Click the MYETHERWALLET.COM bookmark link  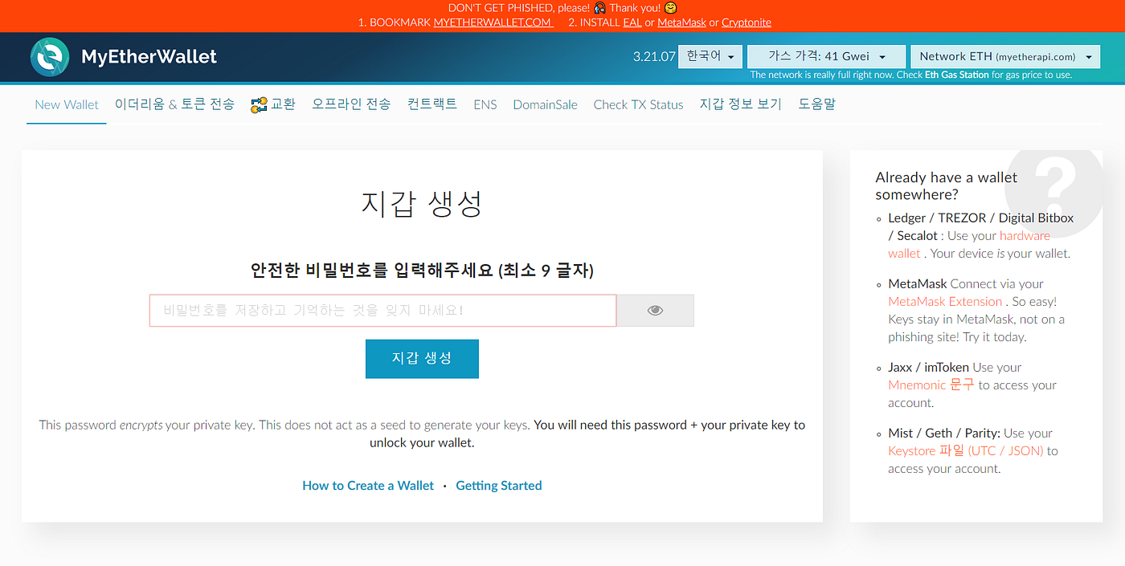493,22
